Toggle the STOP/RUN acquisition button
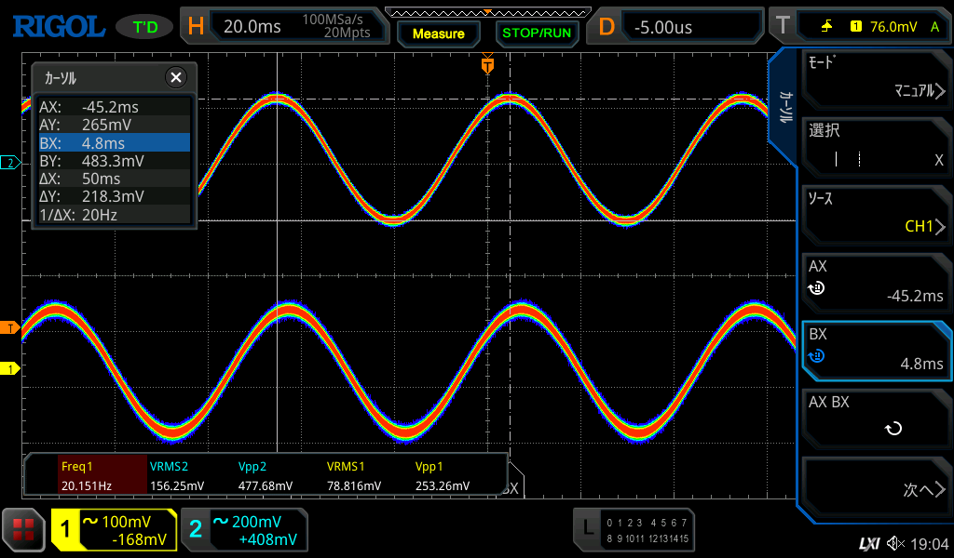 click(x=535, y=33)
